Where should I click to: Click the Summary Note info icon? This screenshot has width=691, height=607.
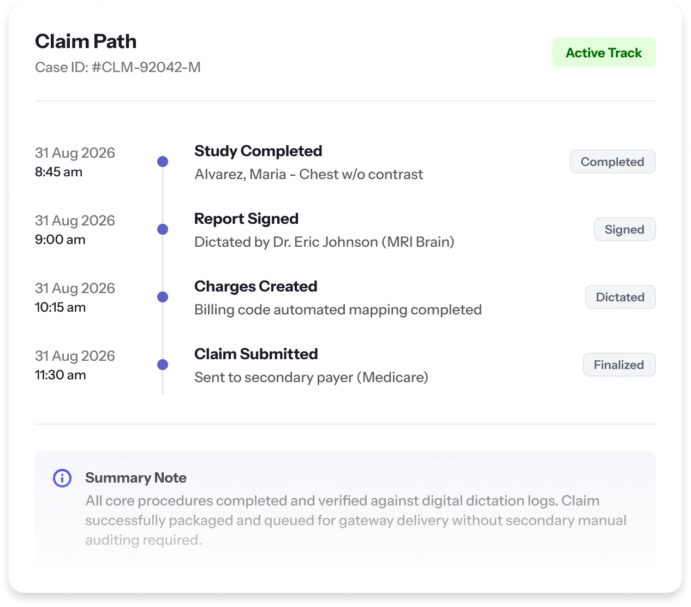click(62, 478)
